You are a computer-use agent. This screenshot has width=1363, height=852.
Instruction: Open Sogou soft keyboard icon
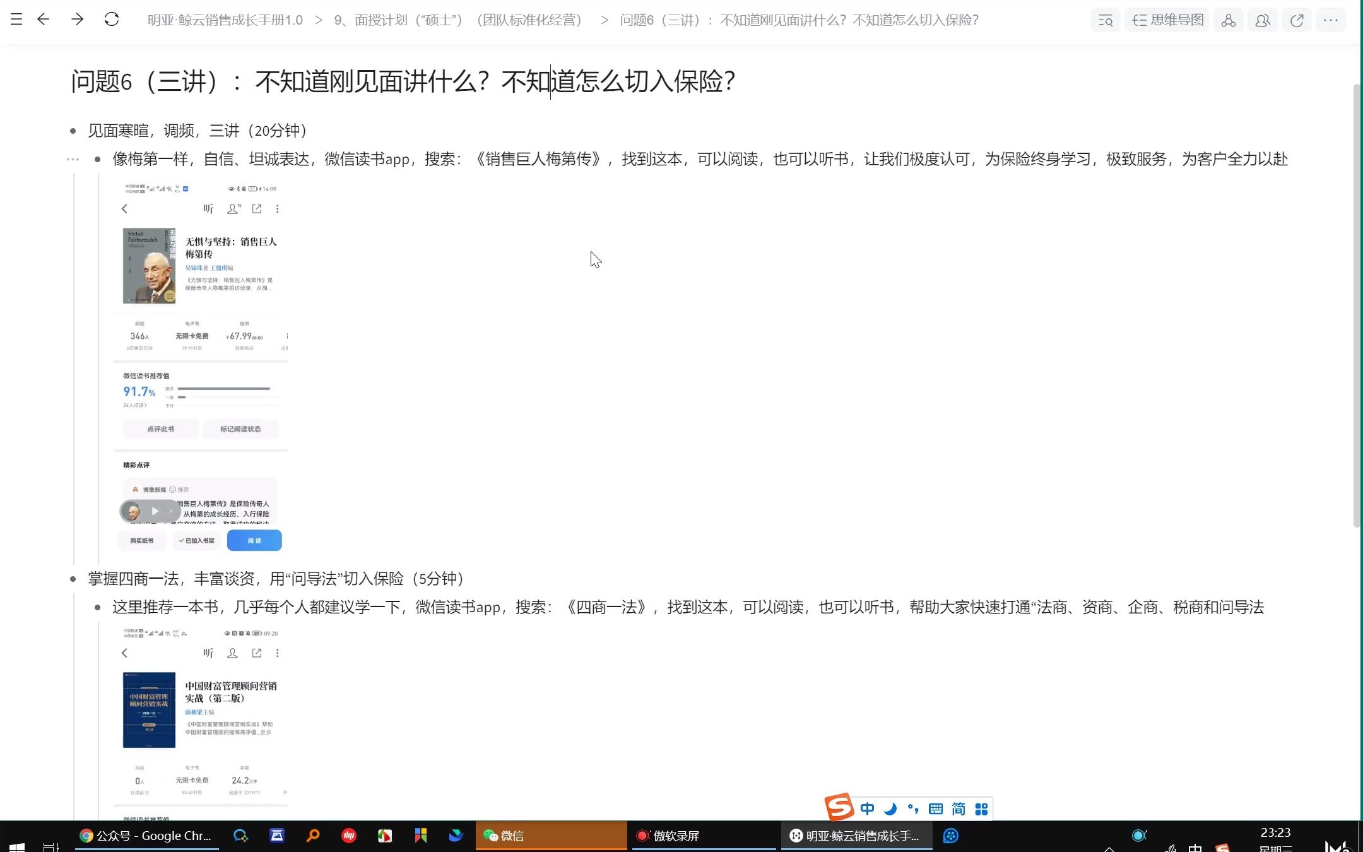pyautogui.click(x=936, y=809)
